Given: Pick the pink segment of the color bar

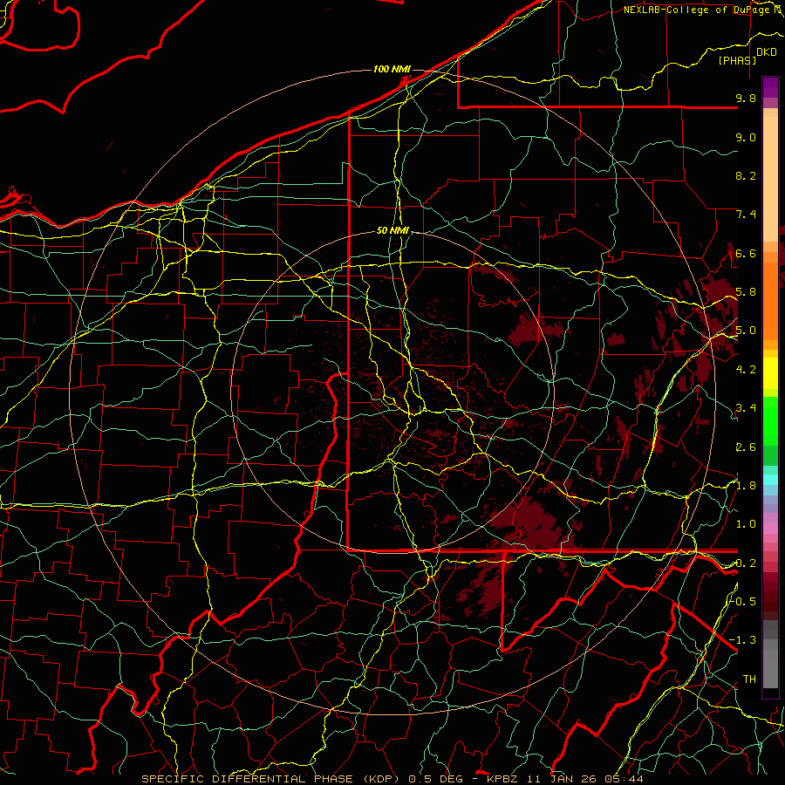Looking at the screenshot, I should tap(770, 529).
